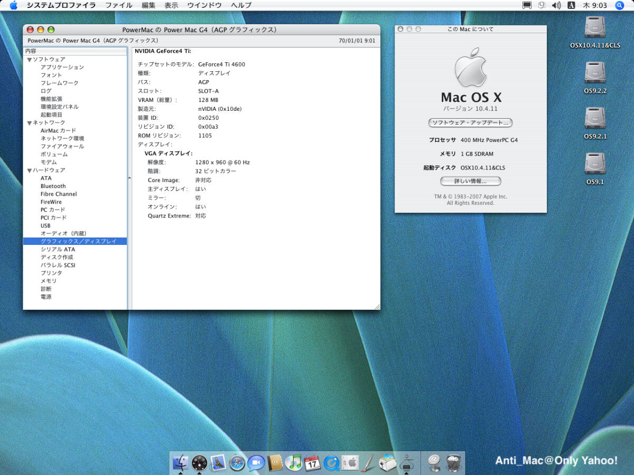
Task: Click the QuickTime Player Dock icon
Action: coord(331,463)
